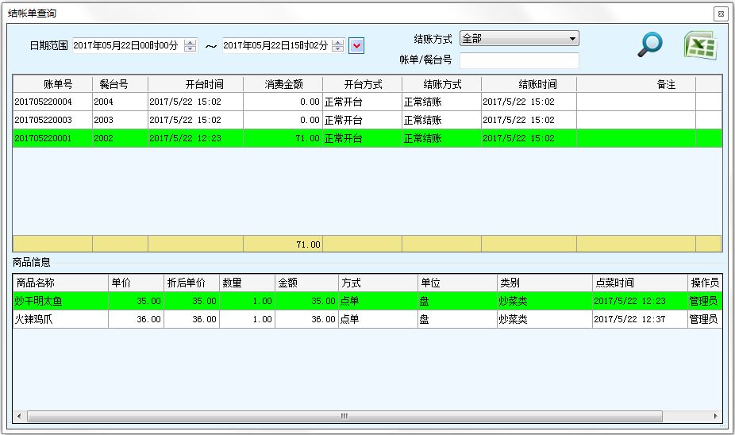This screenshot has width=735, height=435.
Task: Export results with the Excel icon
Action: click(x=700, y=45)
